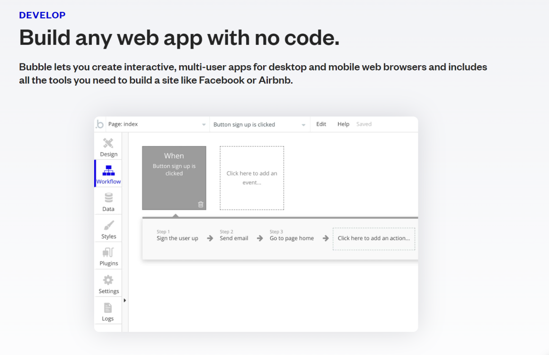
Task: Click the Bubble description paragraph
Action: pyautogui.click(x=253, y=73)
